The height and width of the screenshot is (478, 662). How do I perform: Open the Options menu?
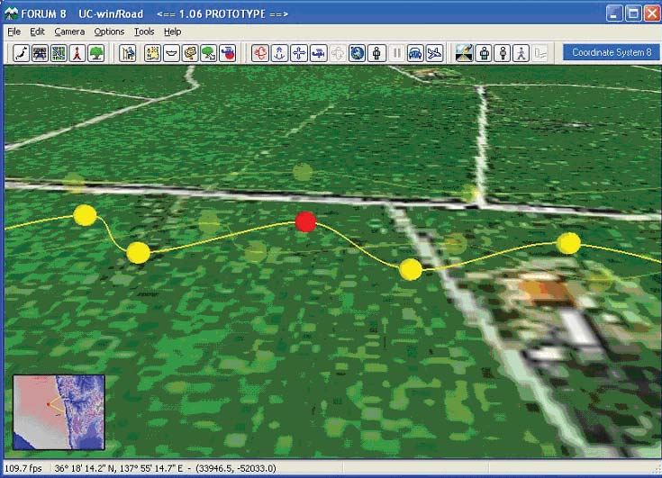[109, 32]
